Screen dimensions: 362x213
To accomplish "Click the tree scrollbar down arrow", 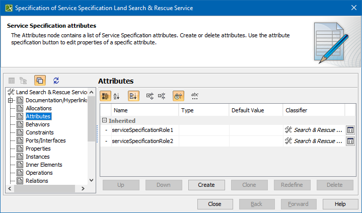I will tap(91, 180).
